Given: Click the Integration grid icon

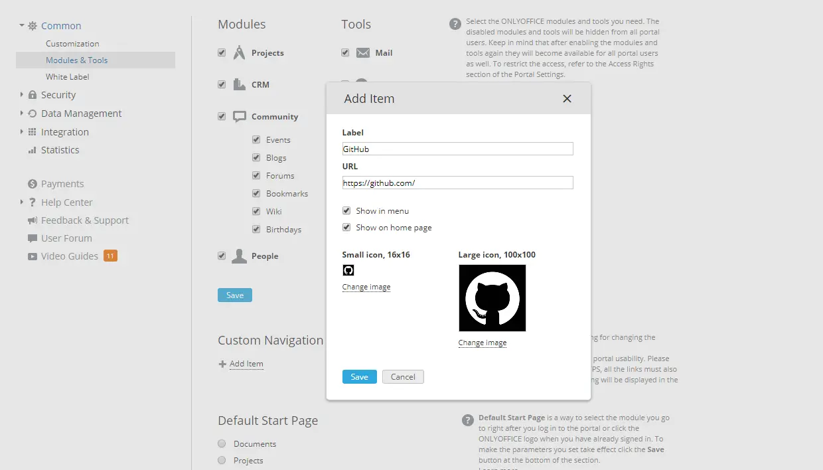Looking at the screenshot, I should (32, 132).
